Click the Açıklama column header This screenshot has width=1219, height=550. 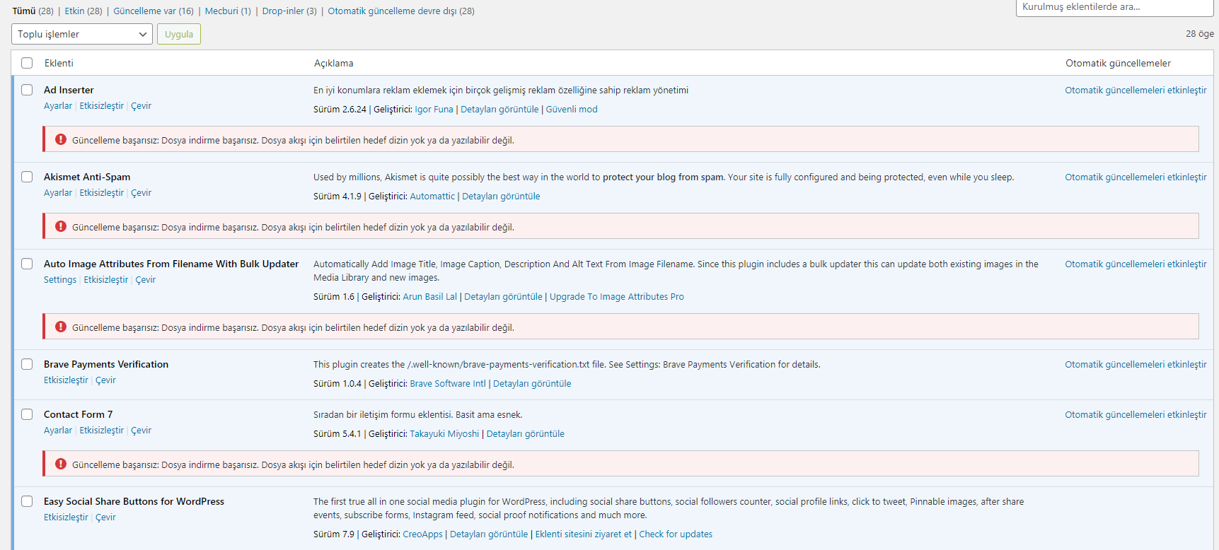[x=334, y=63]
